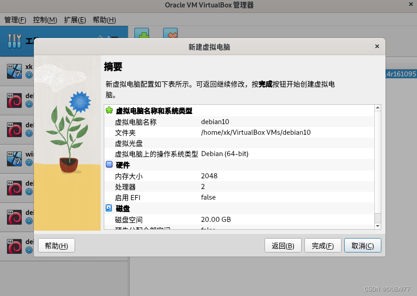Click the 内存大小 row label
The width and height of the screenshot is (417, 296).
129,176
